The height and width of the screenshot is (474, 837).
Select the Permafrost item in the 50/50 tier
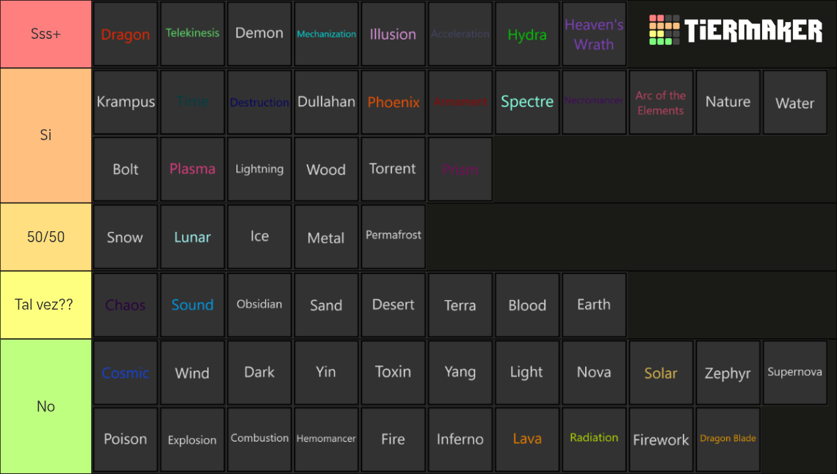pos(393,236)
